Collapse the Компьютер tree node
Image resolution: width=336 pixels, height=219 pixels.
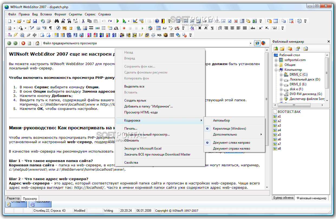click(x=276, y=70)
